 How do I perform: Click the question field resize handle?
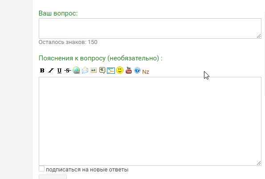(259, 36)
